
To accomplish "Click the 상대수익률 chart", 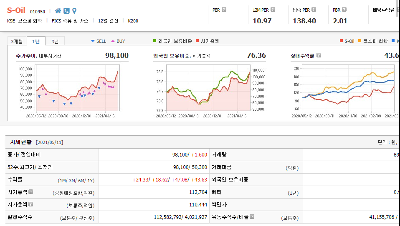I will [x=348, y=88].
